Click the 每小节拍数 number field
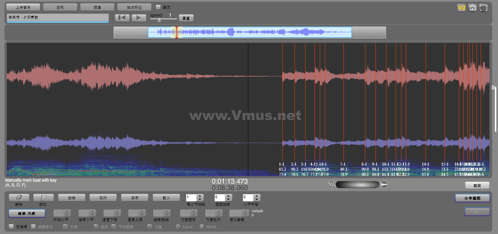 click(x=191, y=197)
